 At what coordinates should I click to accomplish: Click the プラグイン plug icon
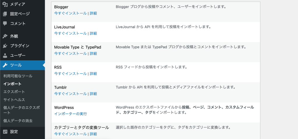(x=5, y=46)
